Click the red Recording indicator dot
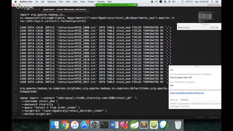233x131 pixels. click(x=179, y=28)
